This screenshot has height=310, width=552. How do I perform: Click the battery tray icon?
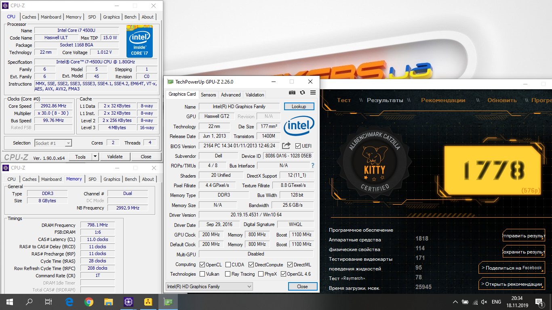pyautogui.click(x=465, y=302)
